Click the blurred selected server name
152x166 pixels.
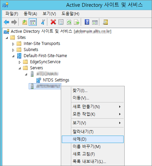[x=48, y=86]
